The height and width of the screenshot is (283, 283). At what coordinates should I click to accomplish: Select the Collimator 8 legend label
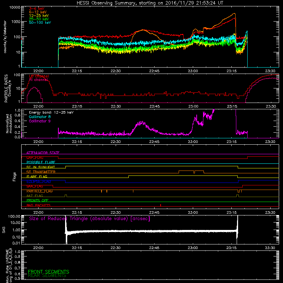(40, 117)
